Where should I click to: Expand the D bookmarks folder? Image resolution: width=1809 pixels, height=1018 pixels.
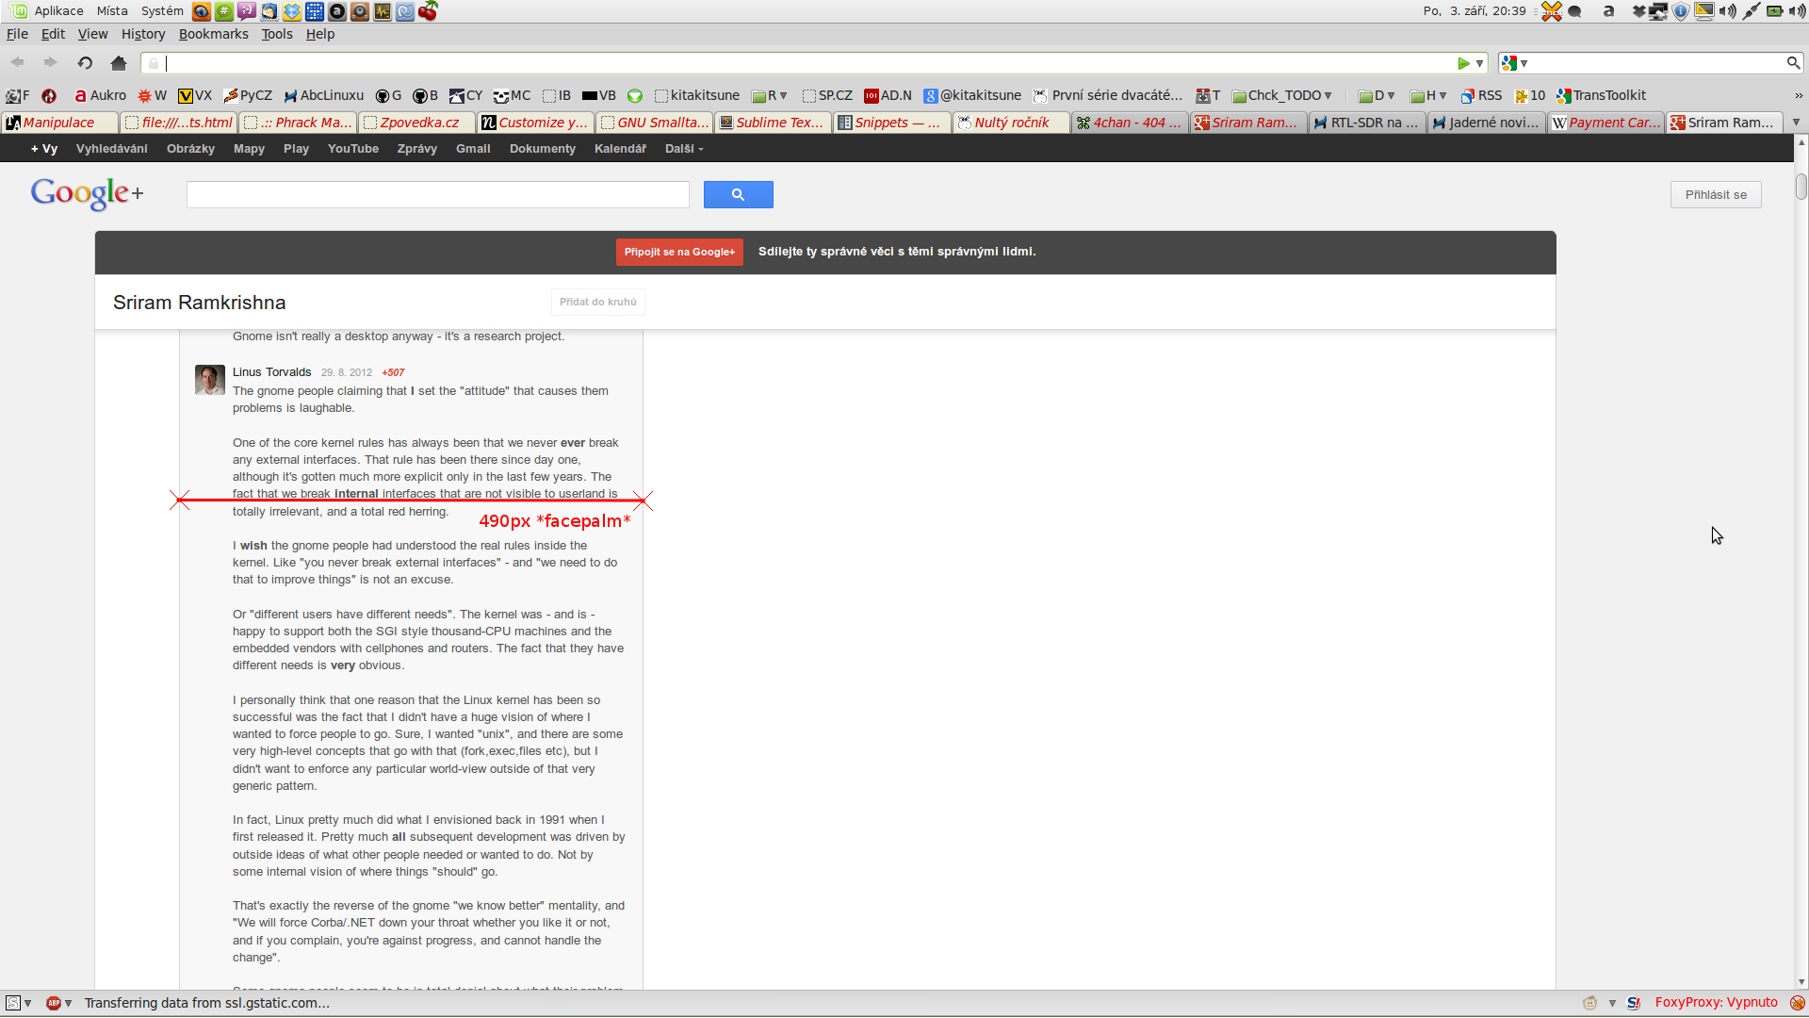[1377, 95]
